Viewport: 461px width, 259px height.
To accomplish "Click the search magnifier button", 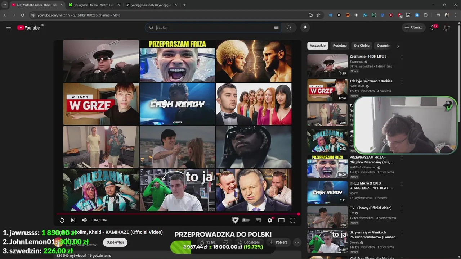I will [x=289, y=28].
